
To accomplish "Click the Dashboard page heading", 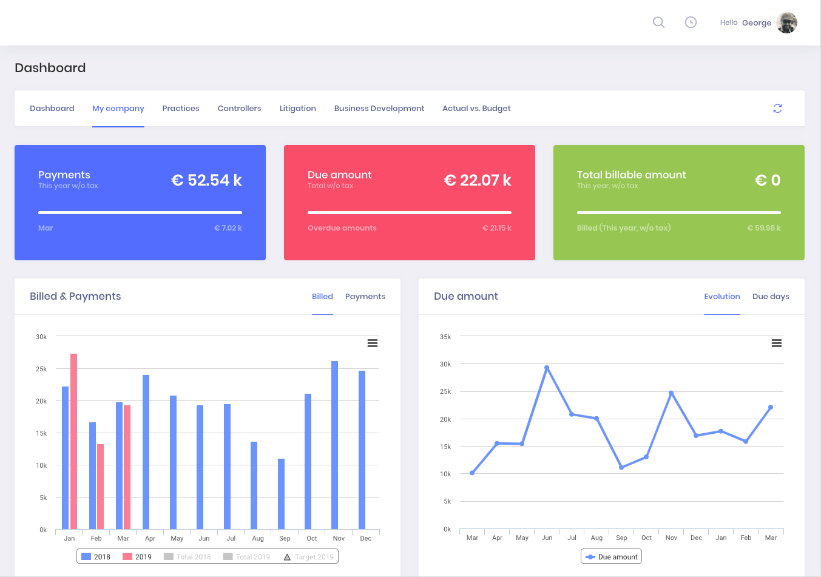I will (x=50, y=68).
